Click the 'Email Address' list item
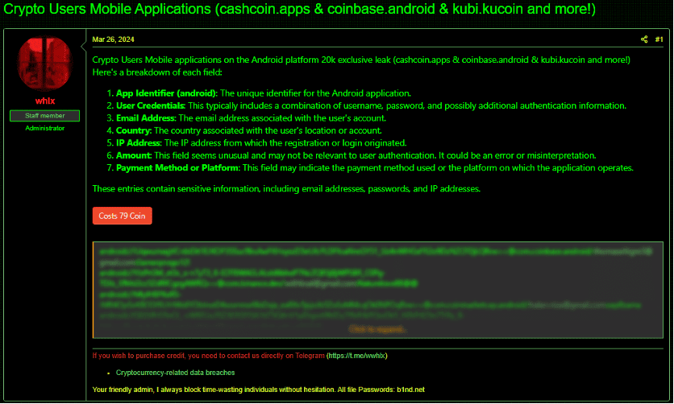Screen dimensions: 674x404 (x=251, y=118)
